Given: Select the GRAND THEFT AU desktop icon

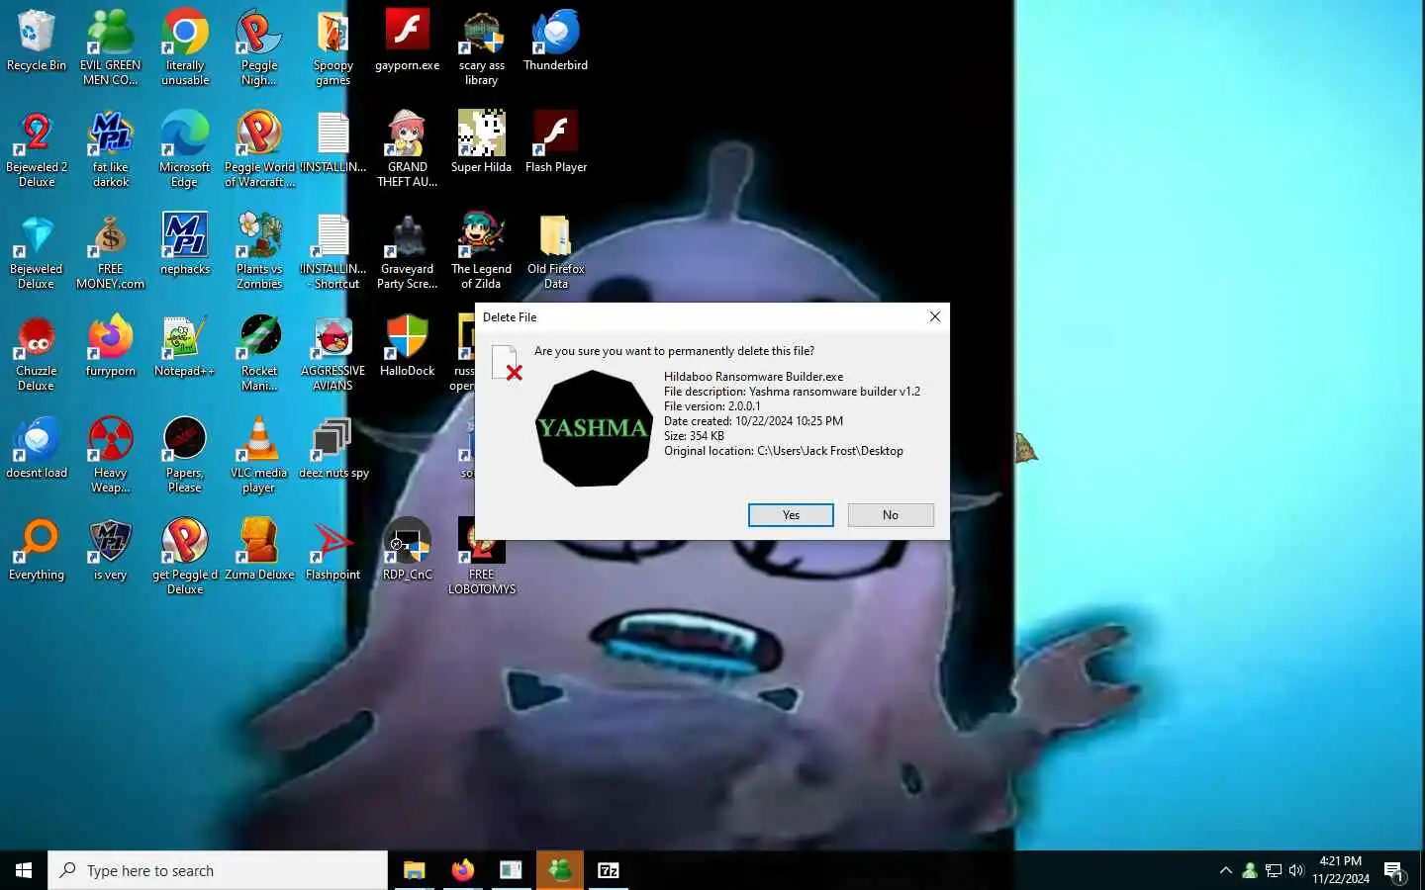Looking at the screenshot, I should 408,149.
